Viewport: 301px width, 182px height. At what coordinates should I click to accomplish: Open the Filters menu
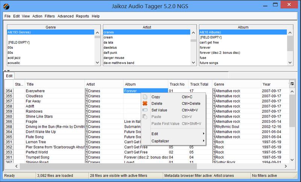(x=50, y=16)
